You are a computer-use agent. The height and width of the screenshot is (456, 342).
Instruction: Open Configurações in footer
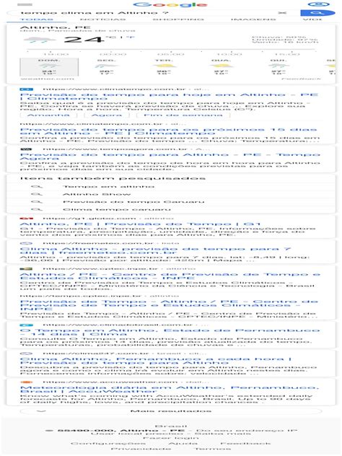pyautogui.click(x=108, y=444)
